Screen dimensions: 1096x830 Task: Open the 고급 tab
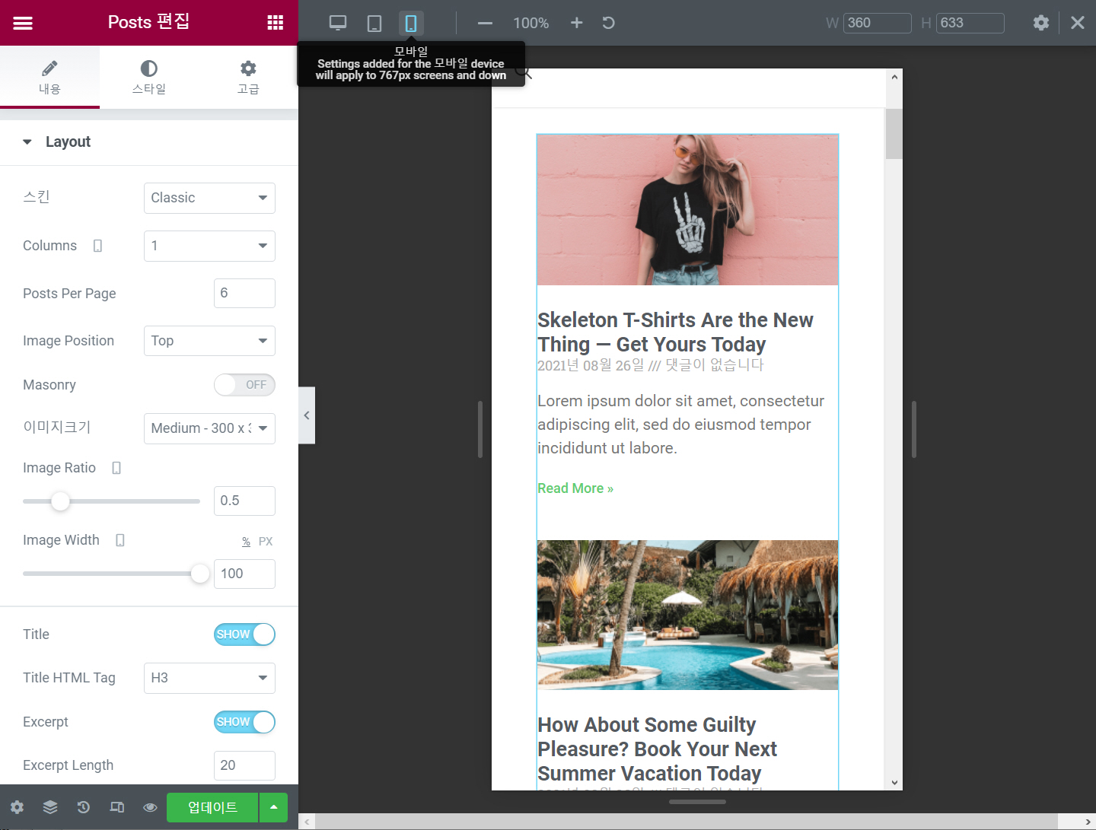tap(248, 77)
